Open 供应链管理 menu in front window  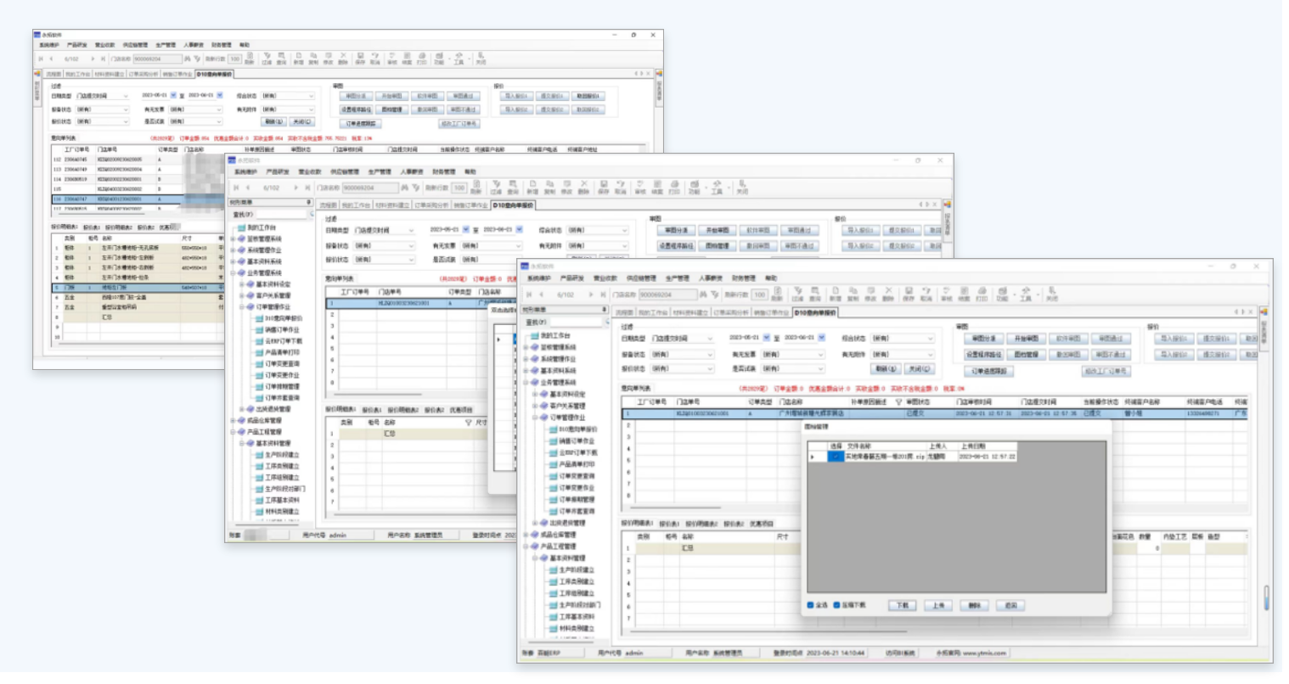point(641,278)
